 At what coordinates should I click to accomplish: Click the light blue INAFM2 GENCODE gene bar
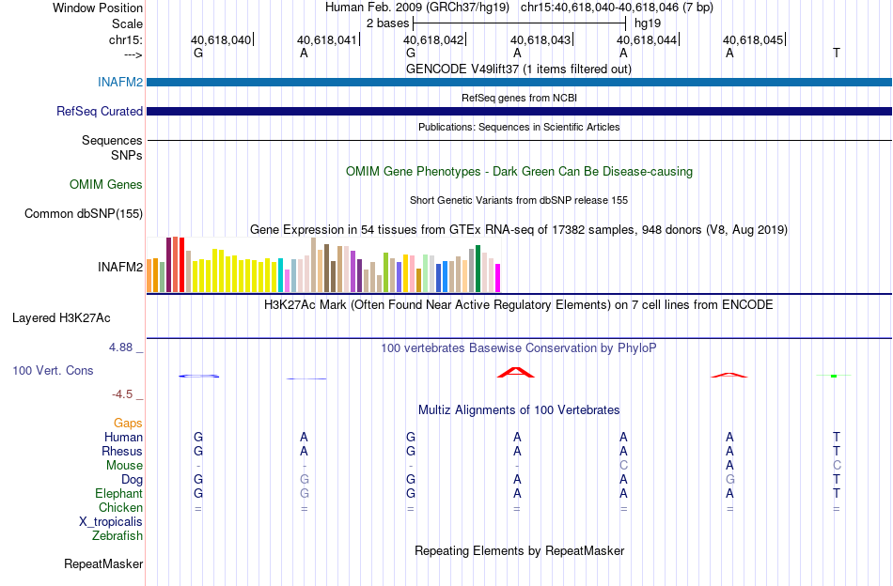pyautogui.click(x=520, y=82)
